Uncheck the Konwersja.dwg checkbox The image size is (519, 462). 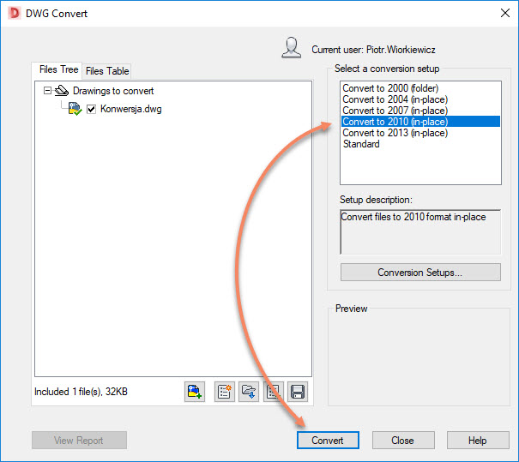[92, 109]
